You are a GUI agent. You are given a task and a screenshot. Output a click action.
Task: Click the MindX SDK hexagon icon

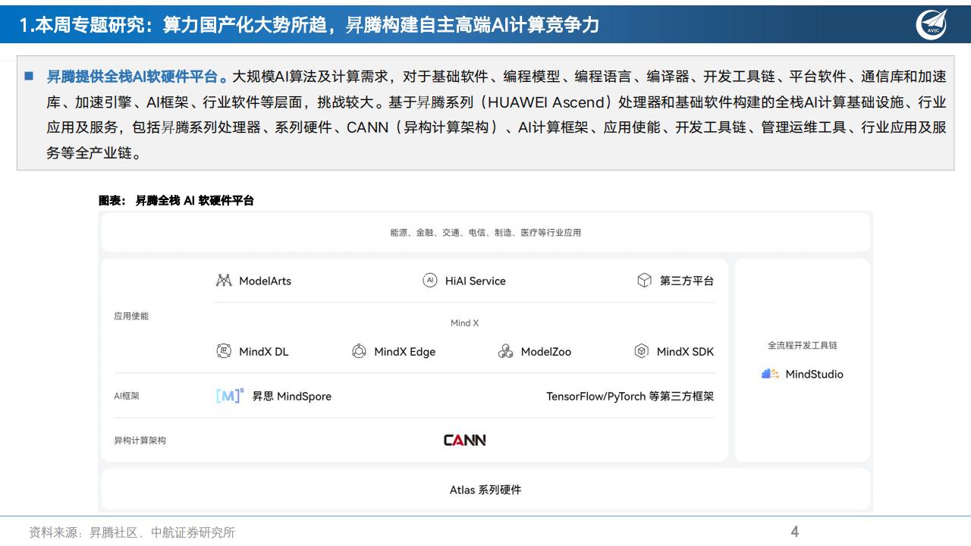click(642, 351)
